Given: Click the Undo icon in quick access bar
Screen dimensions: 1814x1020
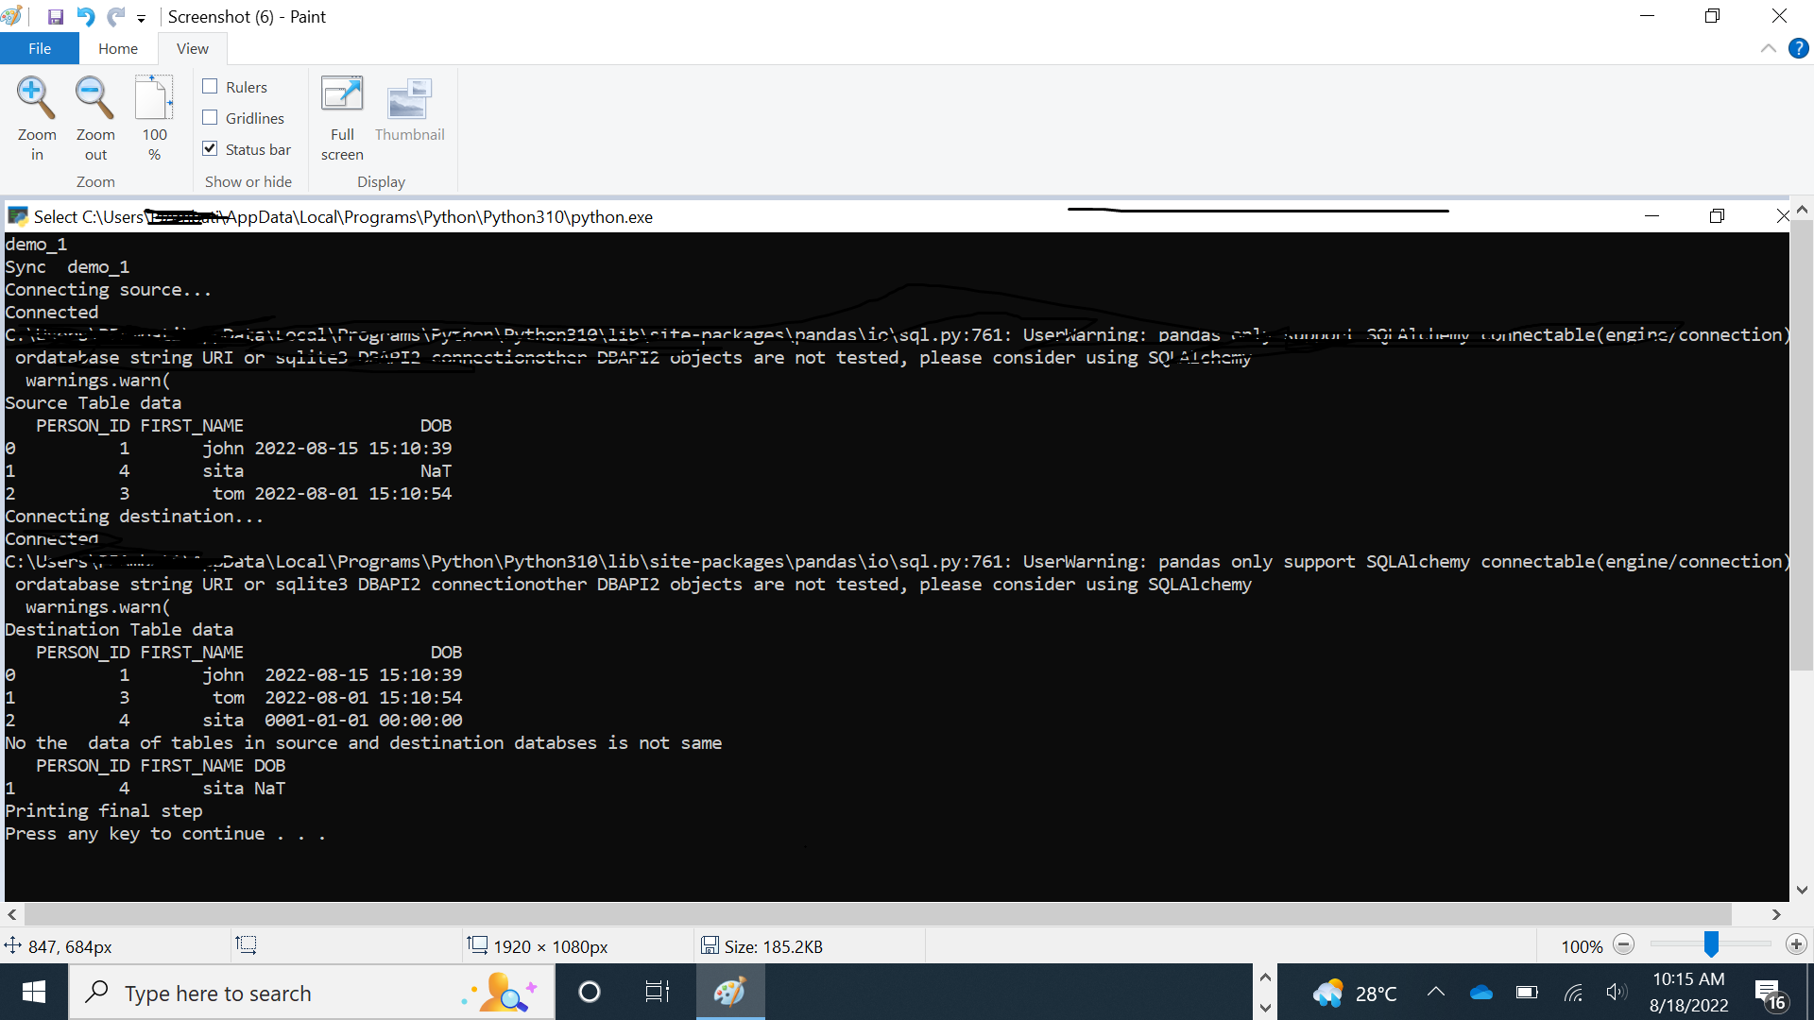Looking at the screenshot, I should point(87,16).
